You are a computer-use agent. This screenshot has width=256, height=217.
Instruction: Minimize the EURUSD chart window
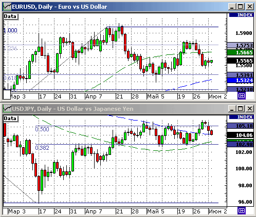tap(232, 7)
